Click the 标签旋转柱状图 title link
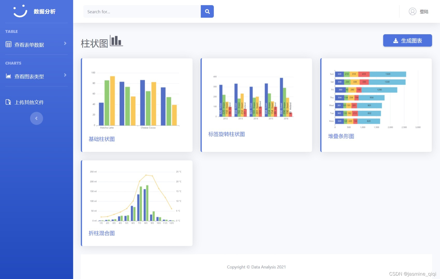This screenshot has width=440, height=279. click(226, 134)
